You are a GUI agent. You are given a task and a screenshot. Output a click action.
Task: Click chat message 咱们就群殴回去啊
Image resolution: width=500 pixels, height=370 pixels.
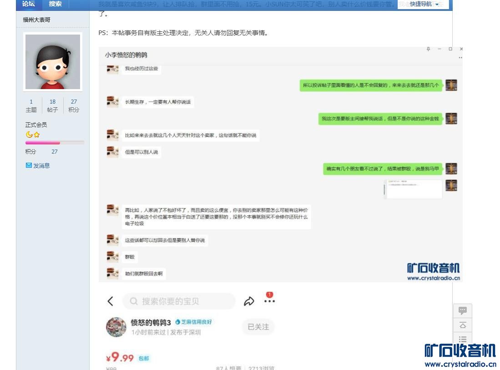coord(144,274)
